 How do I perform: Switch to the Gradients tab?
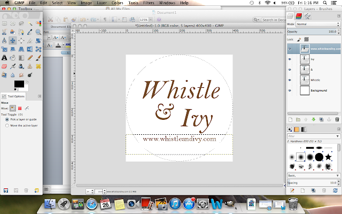pos(304,129)
